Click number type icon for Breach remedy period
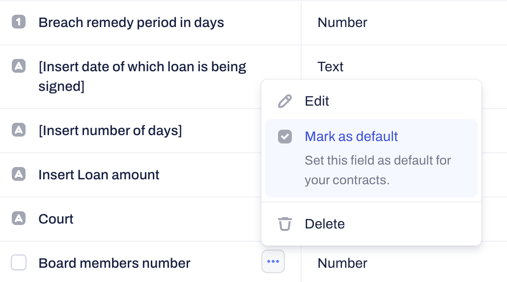 pos(19,22)
